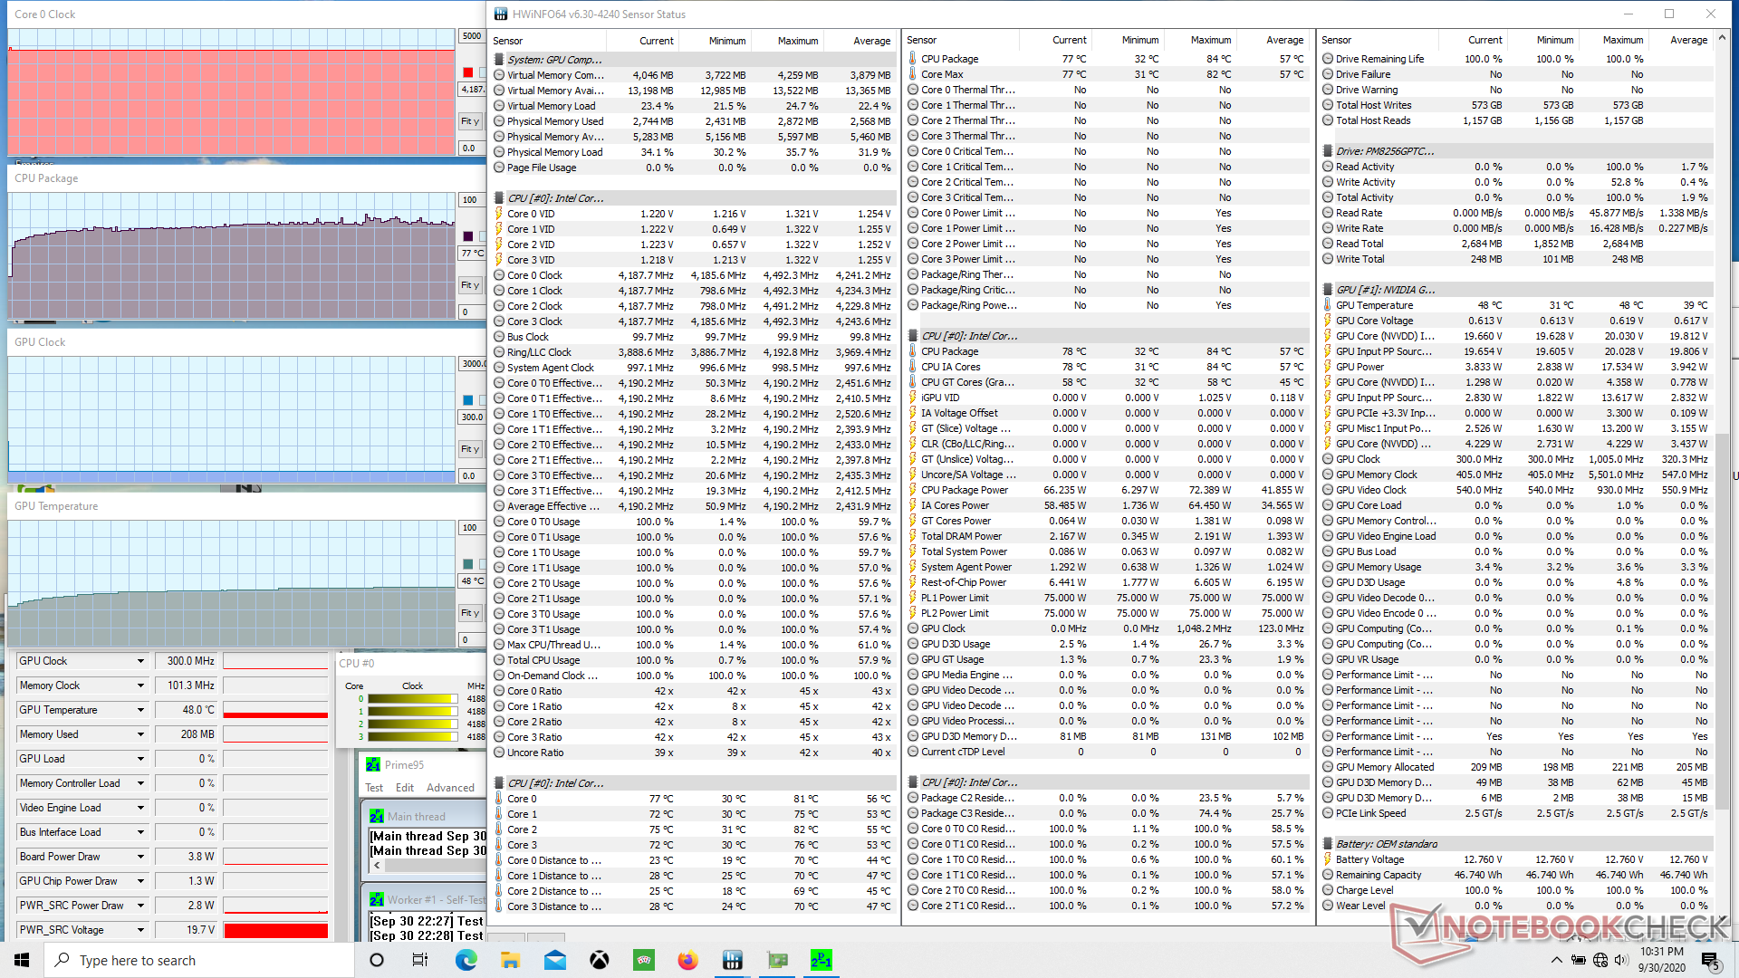The width and height of the screenshot is (1739, 978).
Task: Pick the teal swatch in GPU Temperature graph
Action: click(468, 564)
